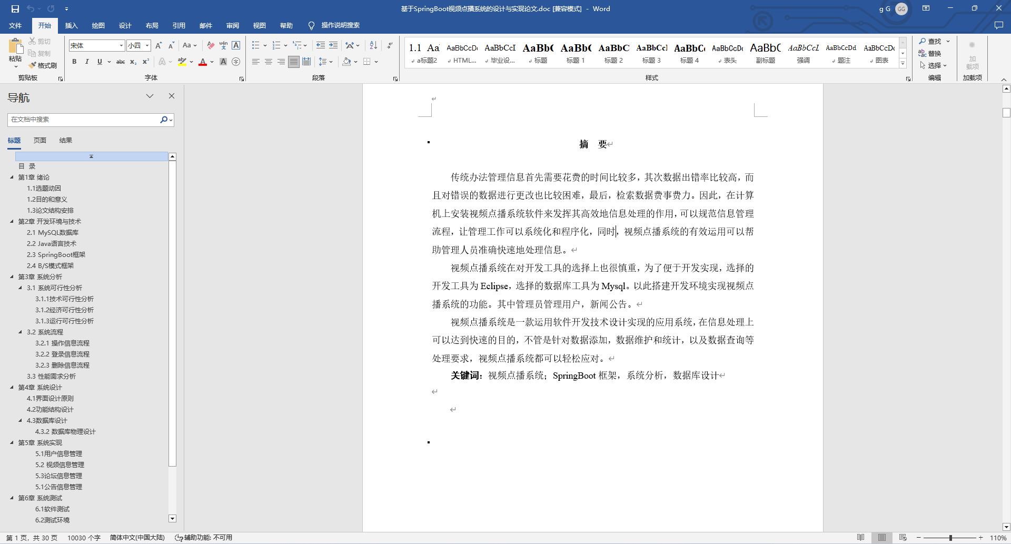Apply the 标题 1 style

[576, 53]
